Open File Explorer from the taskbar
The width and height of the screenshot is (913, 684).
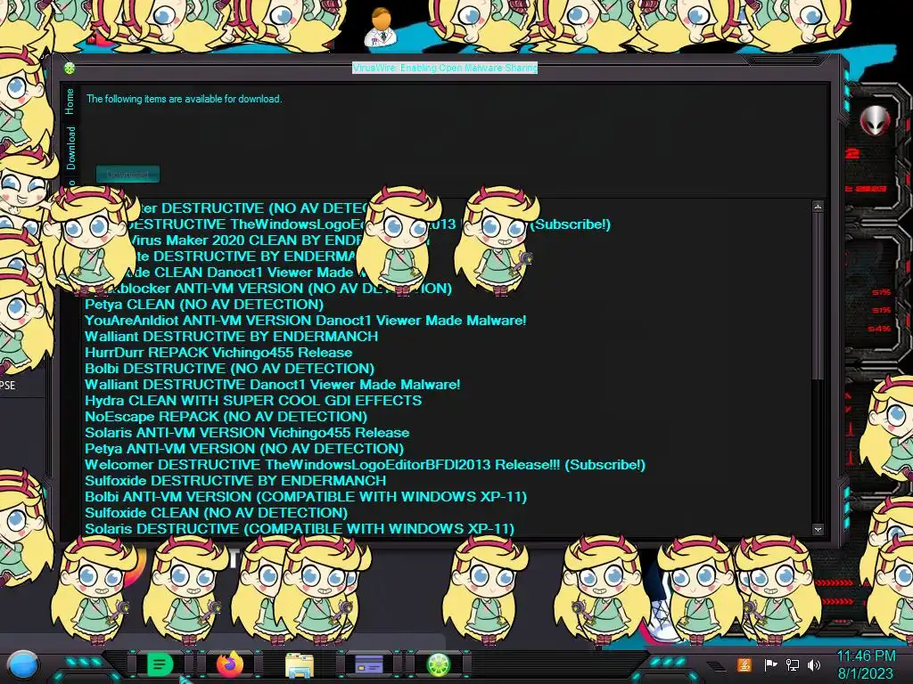[x=300, y=664]
